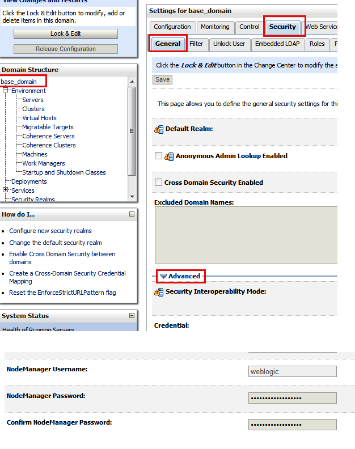Open Machines in the domain tree
Viewport: 355px width, 449px height.
click(35, 154)
